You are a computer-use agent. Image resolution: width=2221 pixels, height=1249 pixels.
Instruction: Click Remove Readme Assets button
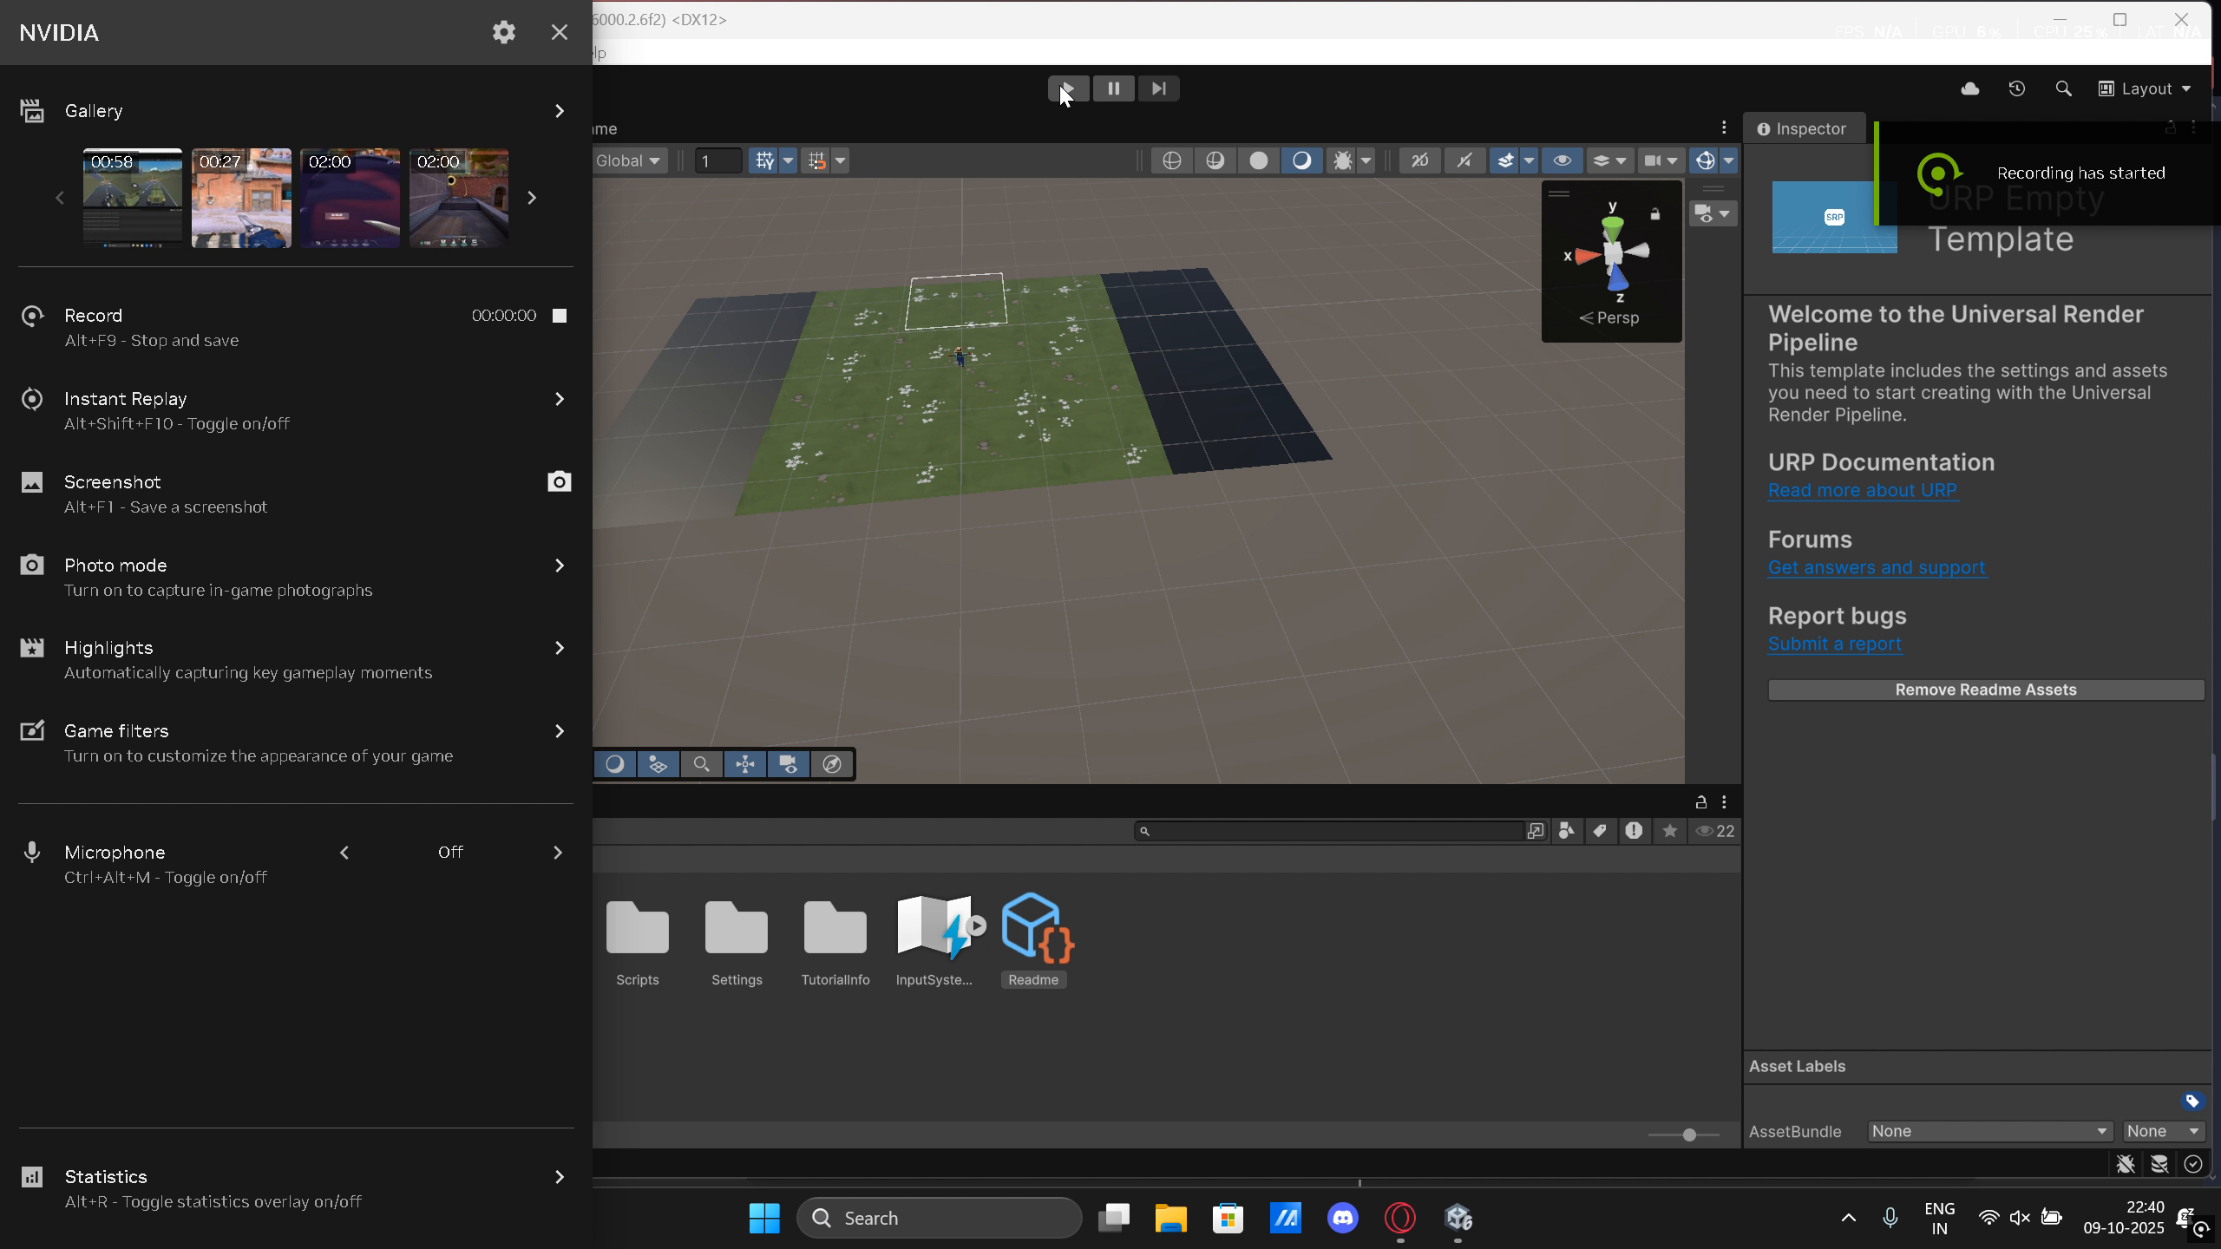pyautogui.click(x=1986, y=690)
